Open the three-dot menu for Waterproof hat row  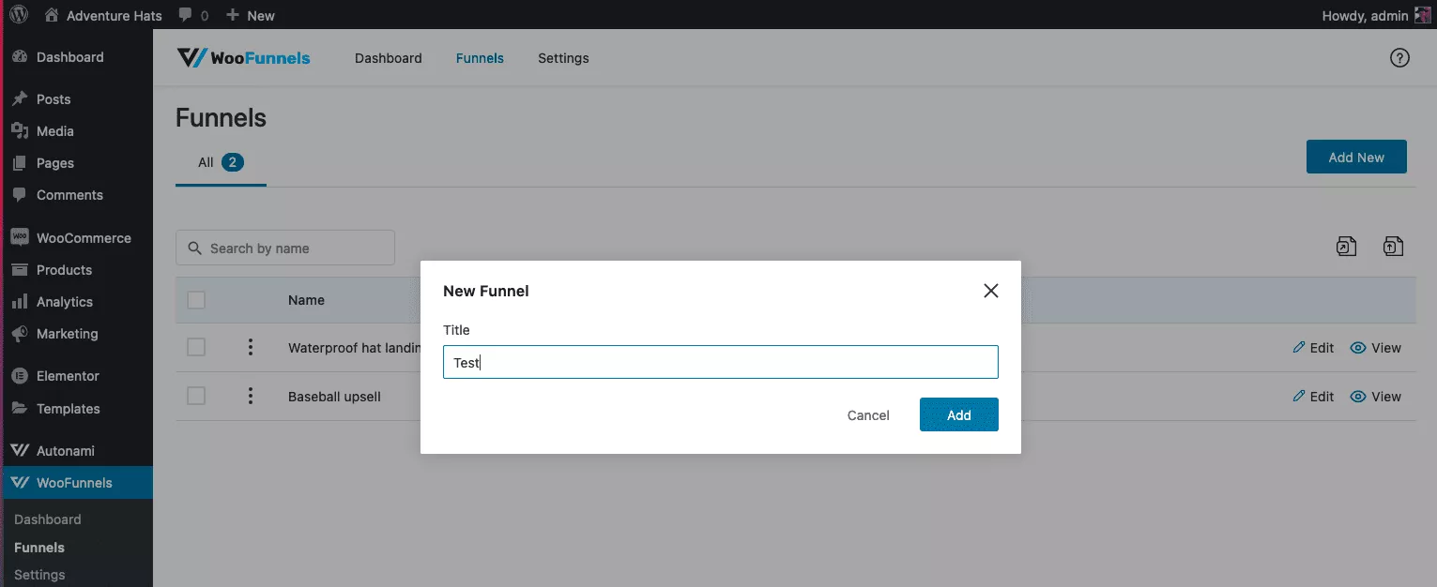(251, 347)
